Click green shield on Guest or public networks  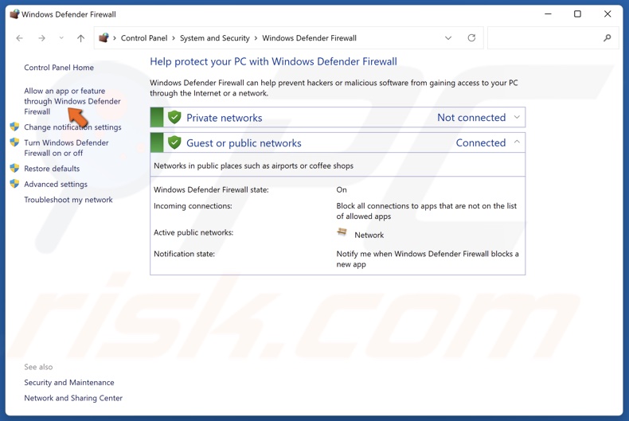(x=174, y=142)
